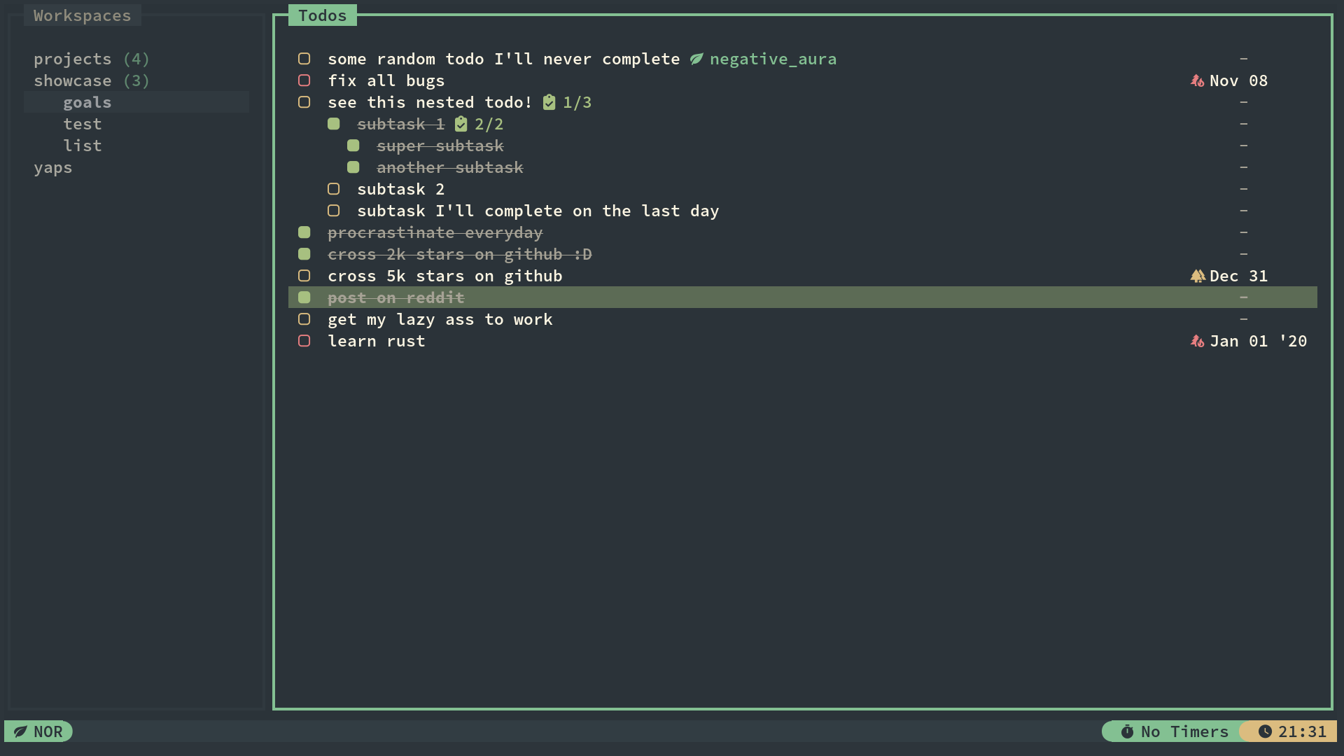Image resolution: width=1344 pixels, height=756 pixels.
Task: Open the list workspace
Action: pos(83,146)
